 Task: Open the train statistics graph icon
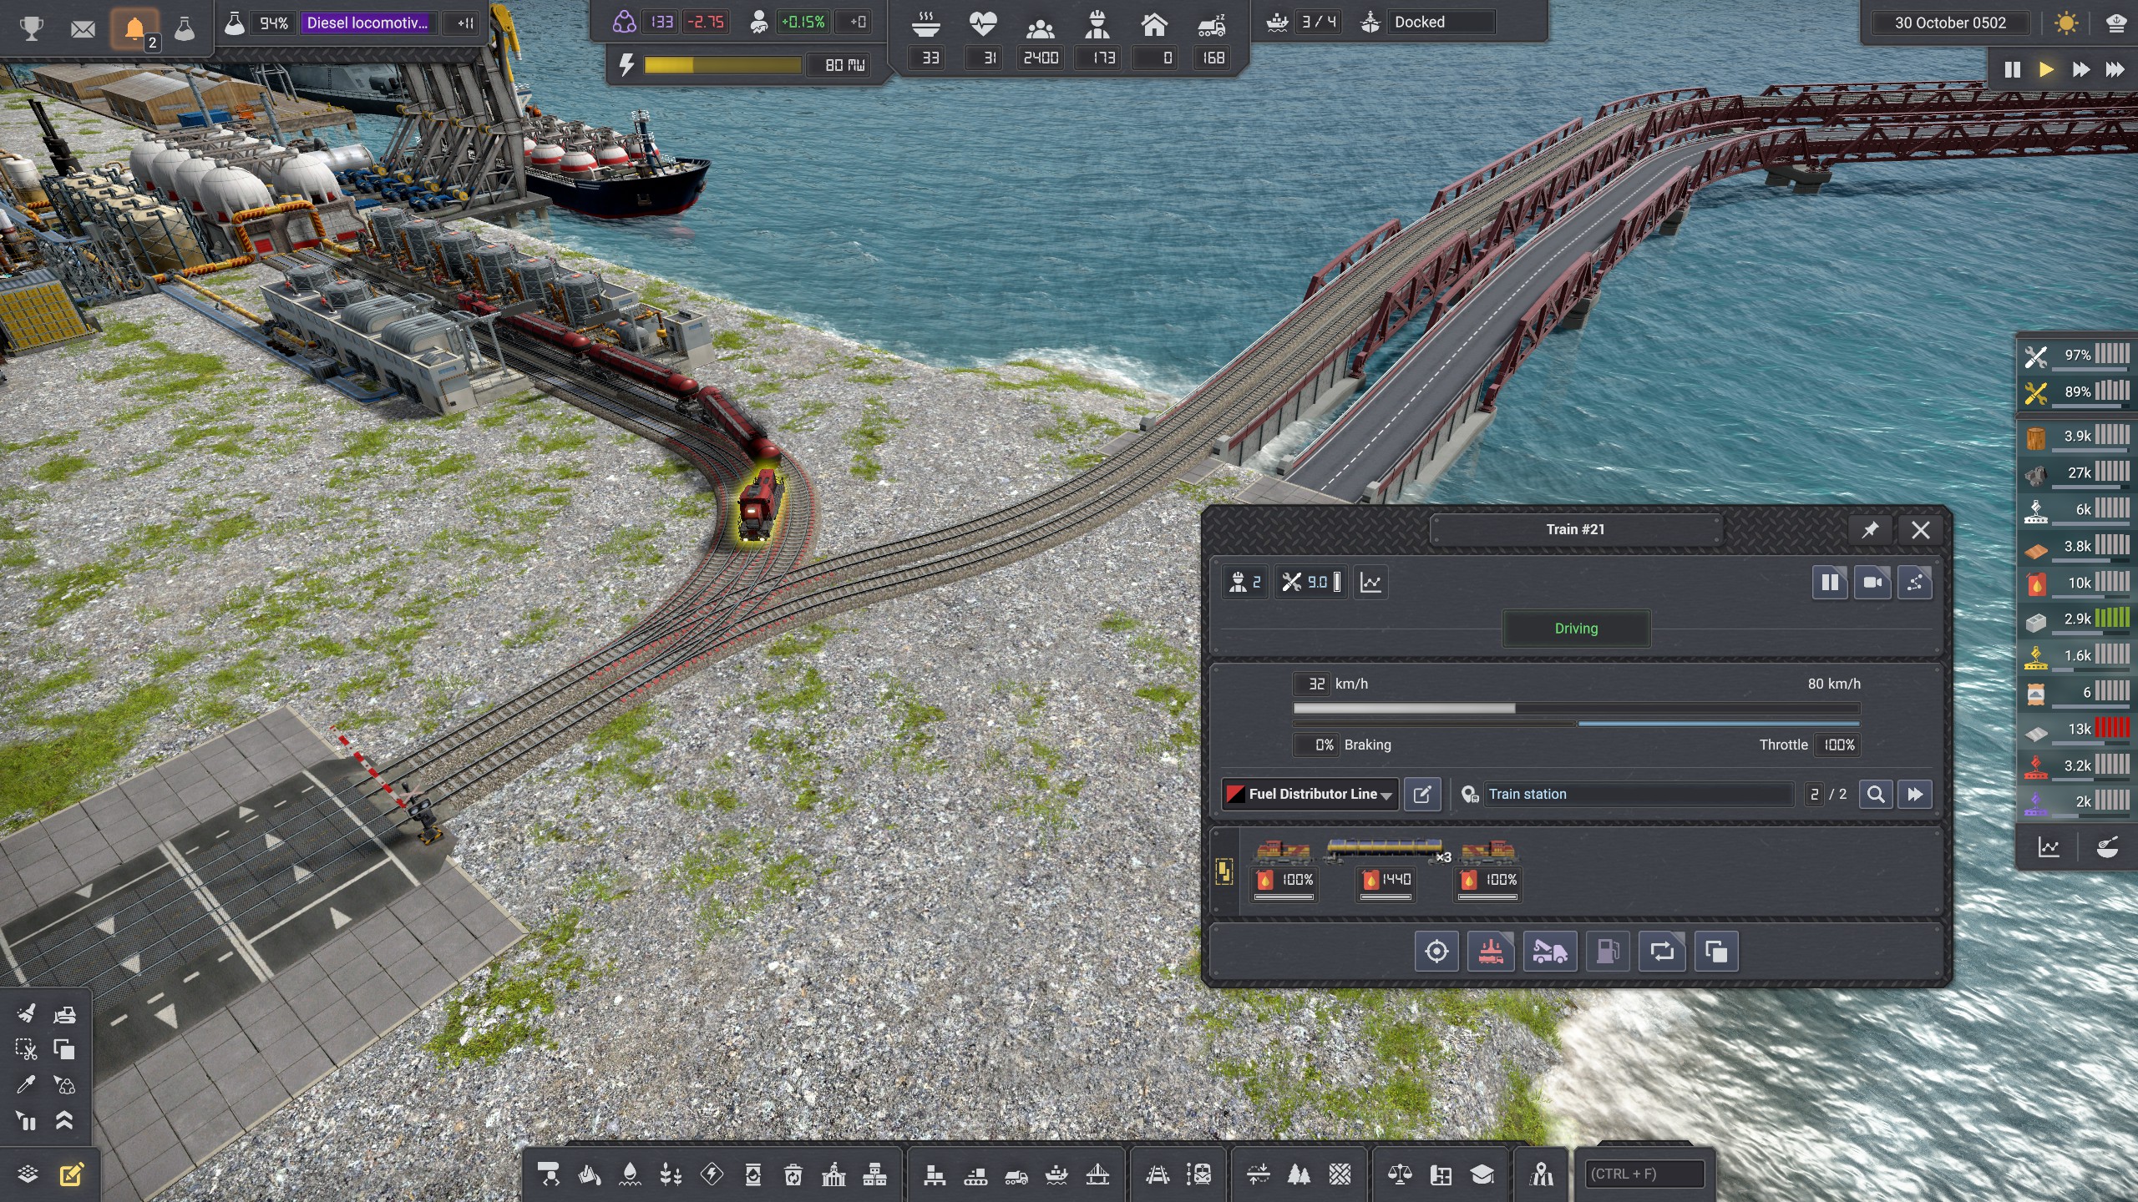tap(1370, 583)
